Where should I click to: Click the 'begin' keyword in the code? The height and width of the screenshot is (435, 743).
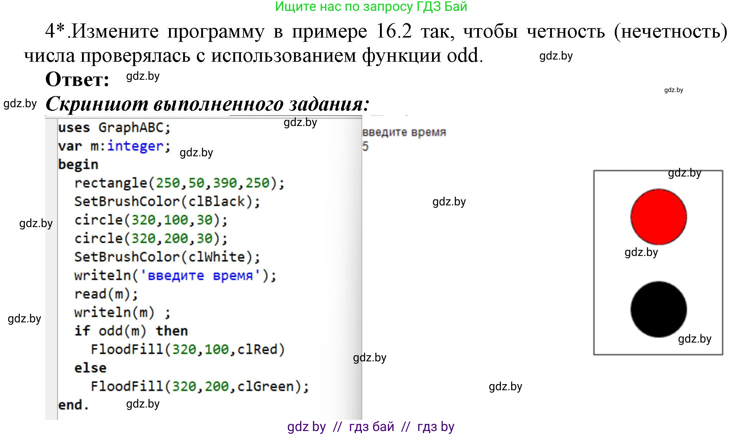click(x=78, y=165)
